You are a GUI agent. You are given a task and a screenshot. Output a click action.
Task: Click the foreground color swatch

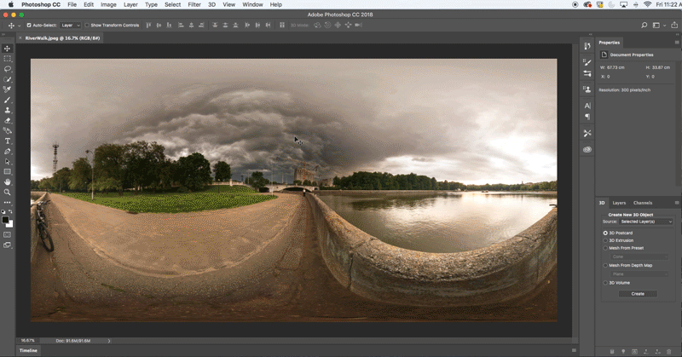click(6, 219)
